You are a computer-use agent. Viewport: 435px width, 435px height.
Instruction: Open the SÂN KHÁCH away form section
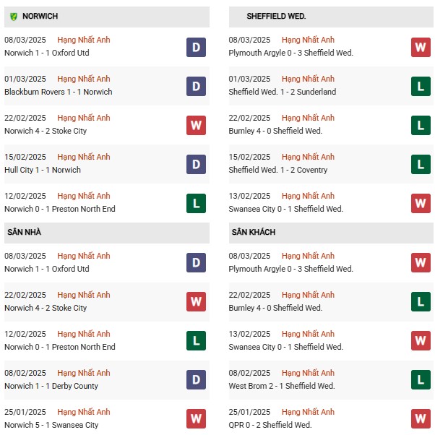pyautogui.click(x=331, y=233)
